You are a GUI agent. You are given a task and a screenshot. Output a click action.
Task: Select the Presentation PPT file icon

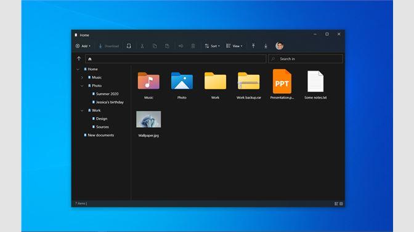point(282,82)
